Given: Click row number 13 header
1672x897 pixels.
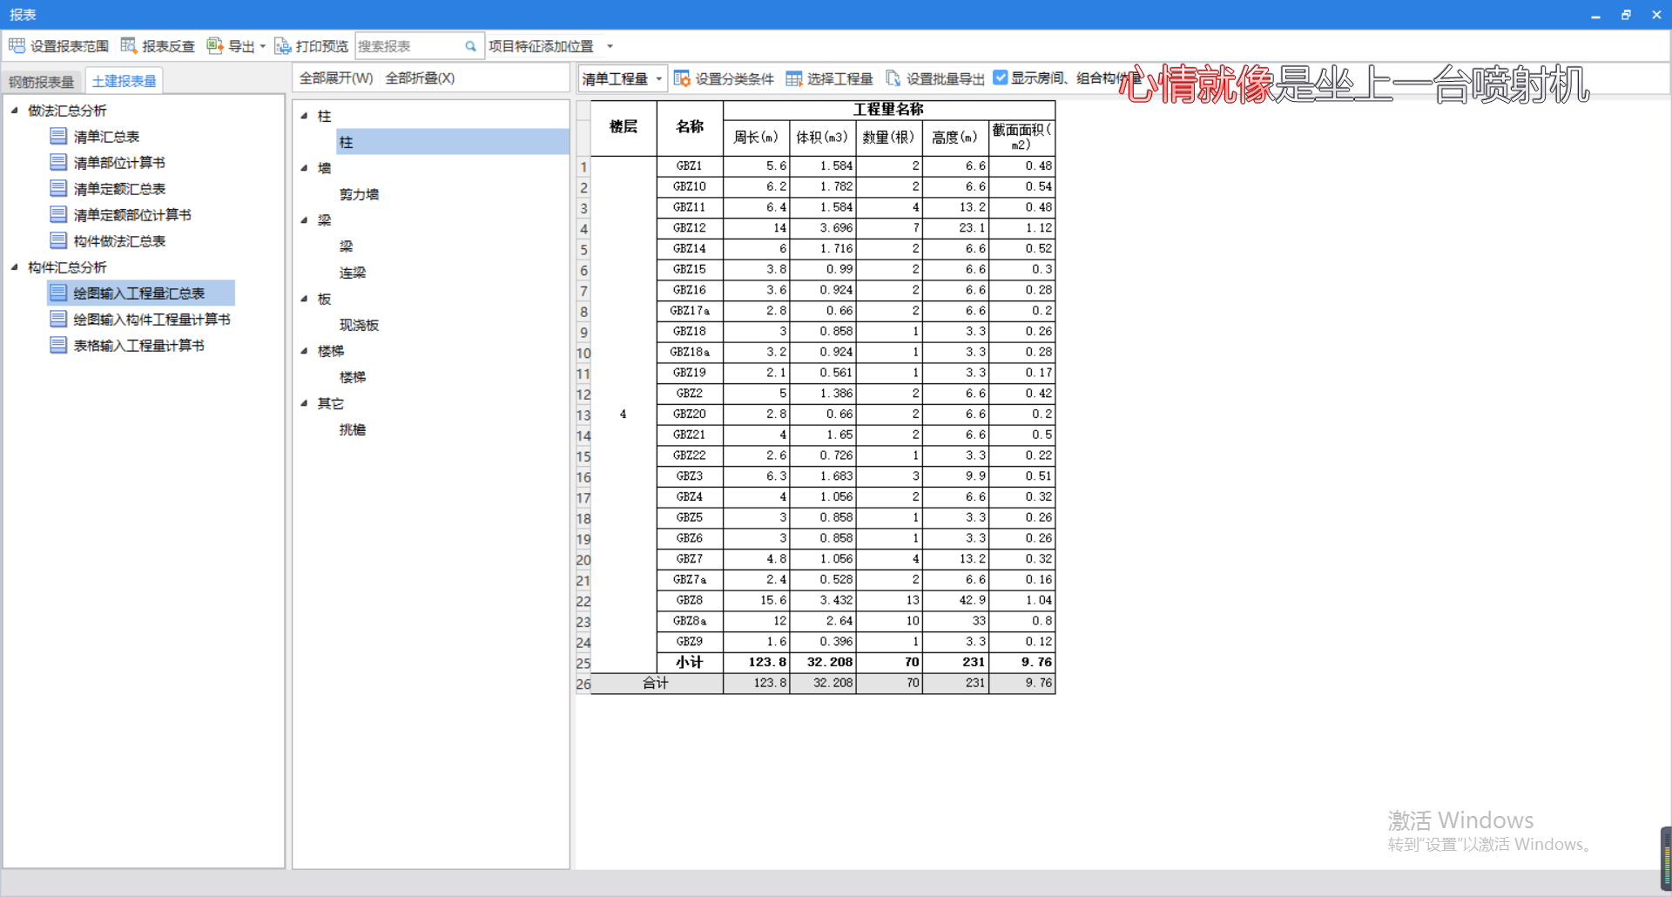Looking at the screenshot, I should click(583, 415).
